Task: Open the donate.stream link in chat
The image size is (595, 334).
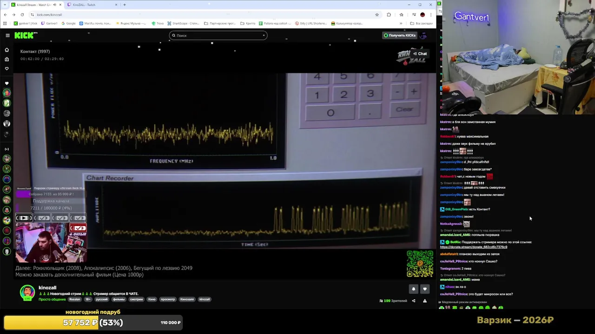Action: [473, 247]
